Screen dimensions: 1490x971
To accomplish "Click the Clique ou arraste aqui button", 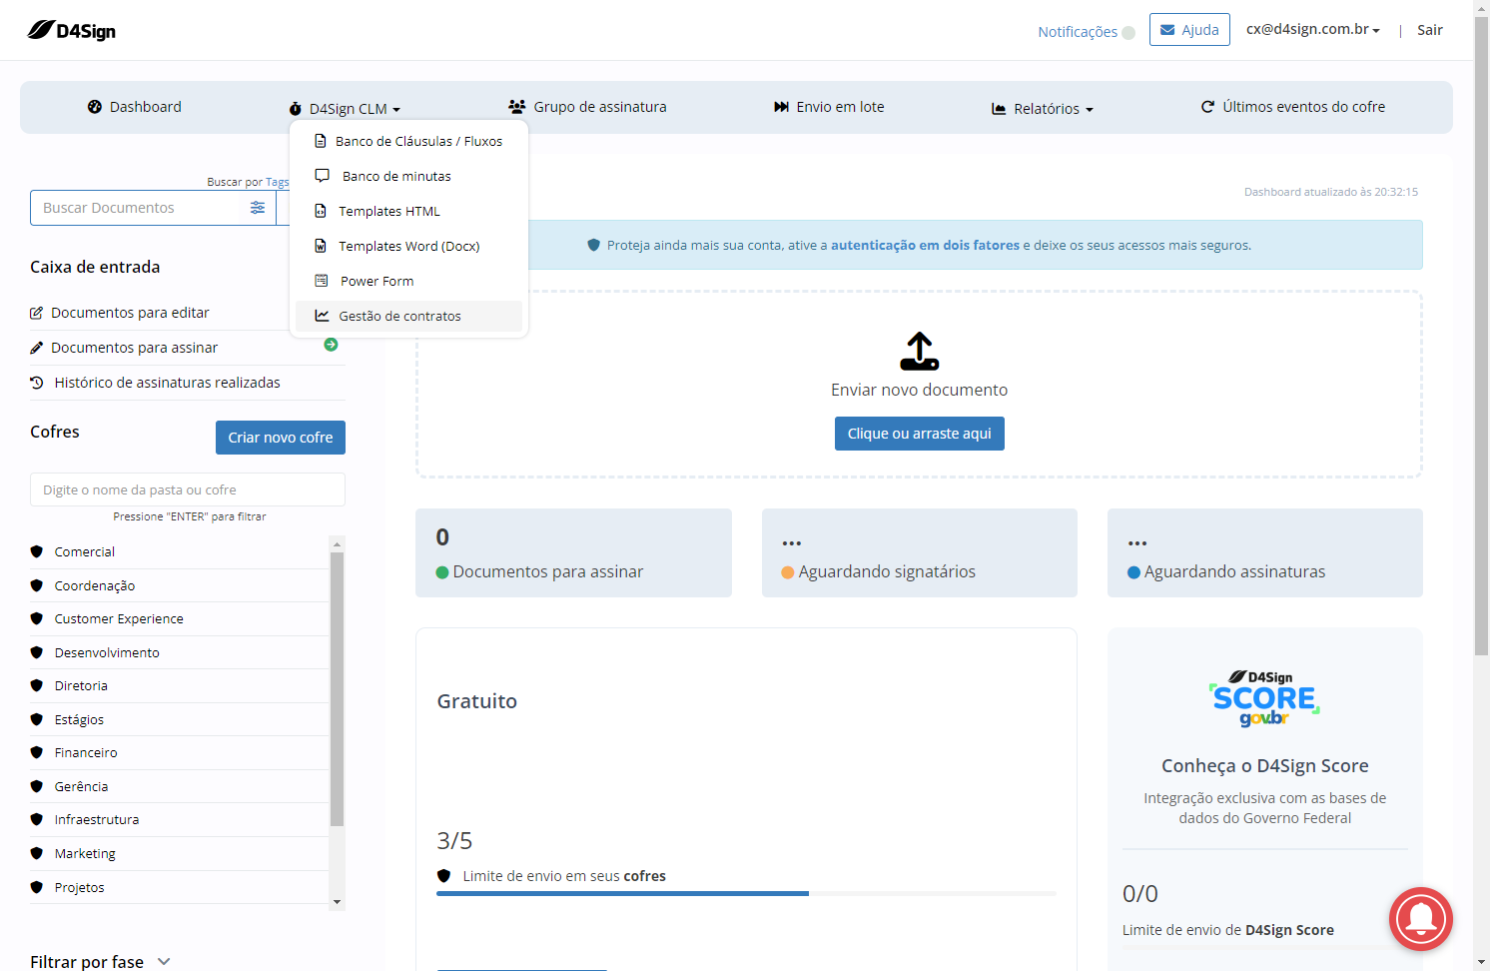I will click(920, 434).
